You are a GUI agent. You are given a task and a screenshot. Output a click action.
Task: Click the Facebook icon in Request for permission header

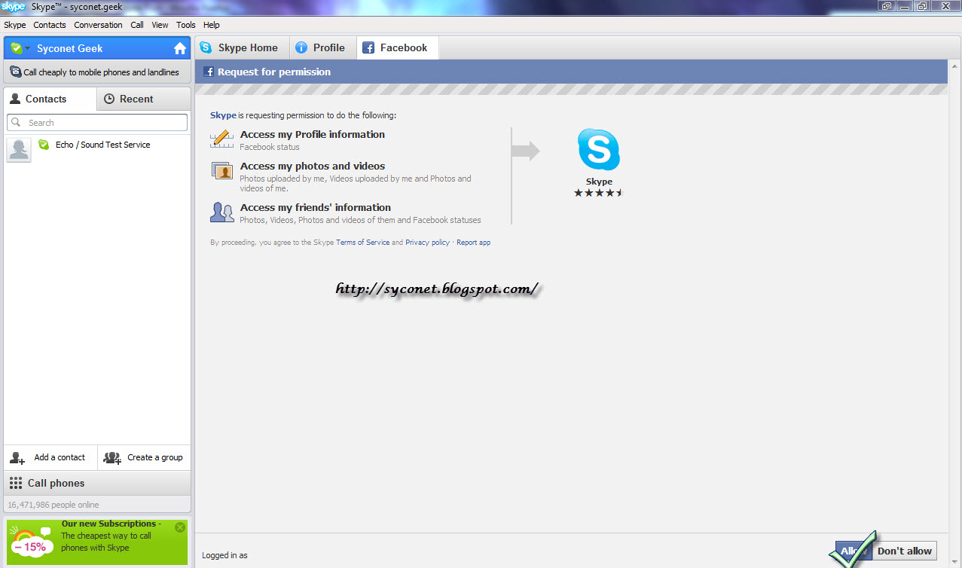pyautogui.click(x=208, y=72)
